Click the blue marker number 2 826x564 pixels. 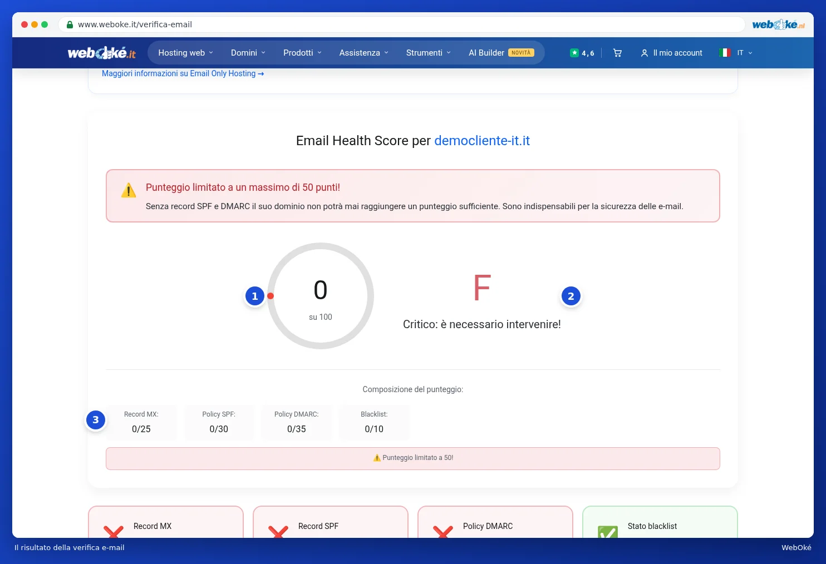coord(571,296)
